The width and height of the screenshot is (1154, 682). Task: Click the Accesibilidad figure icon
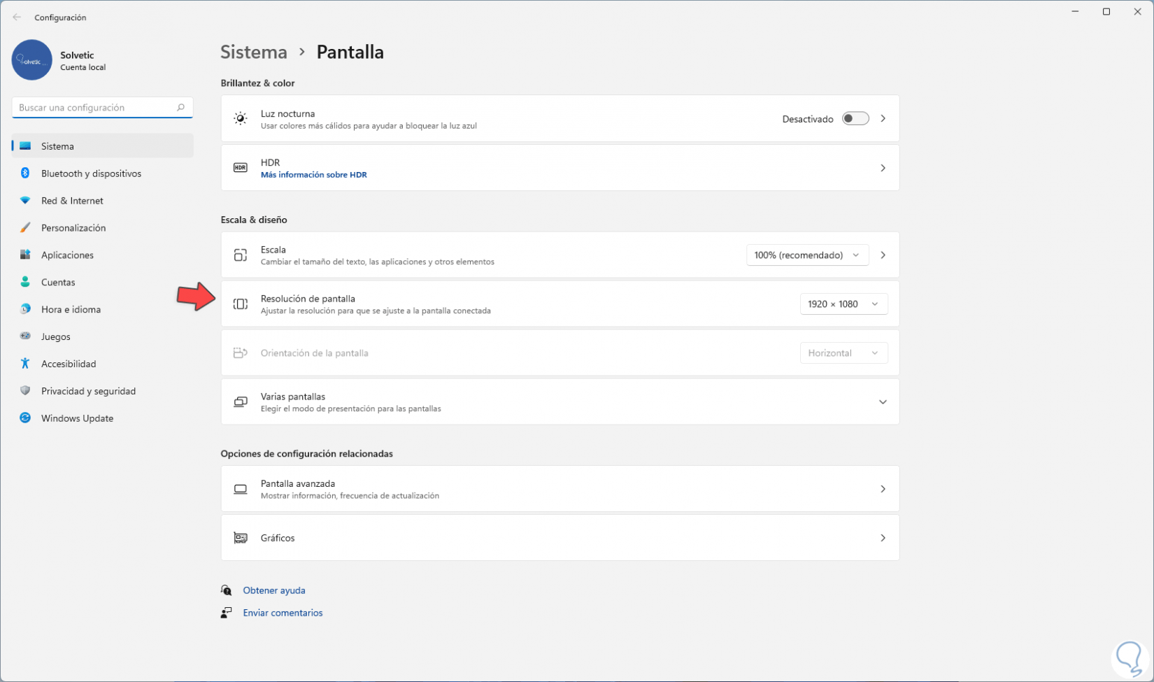pyautogui.click(x=25, y=364)
